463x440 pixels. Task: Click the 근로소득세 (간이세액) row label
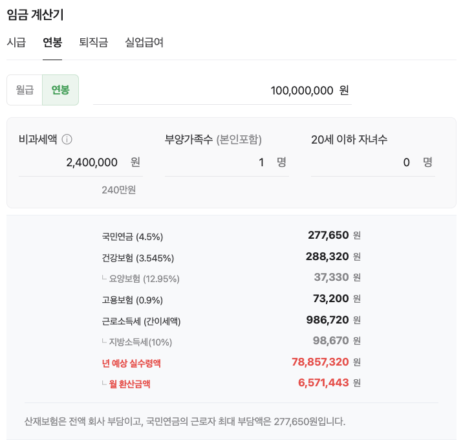point(141,321)
